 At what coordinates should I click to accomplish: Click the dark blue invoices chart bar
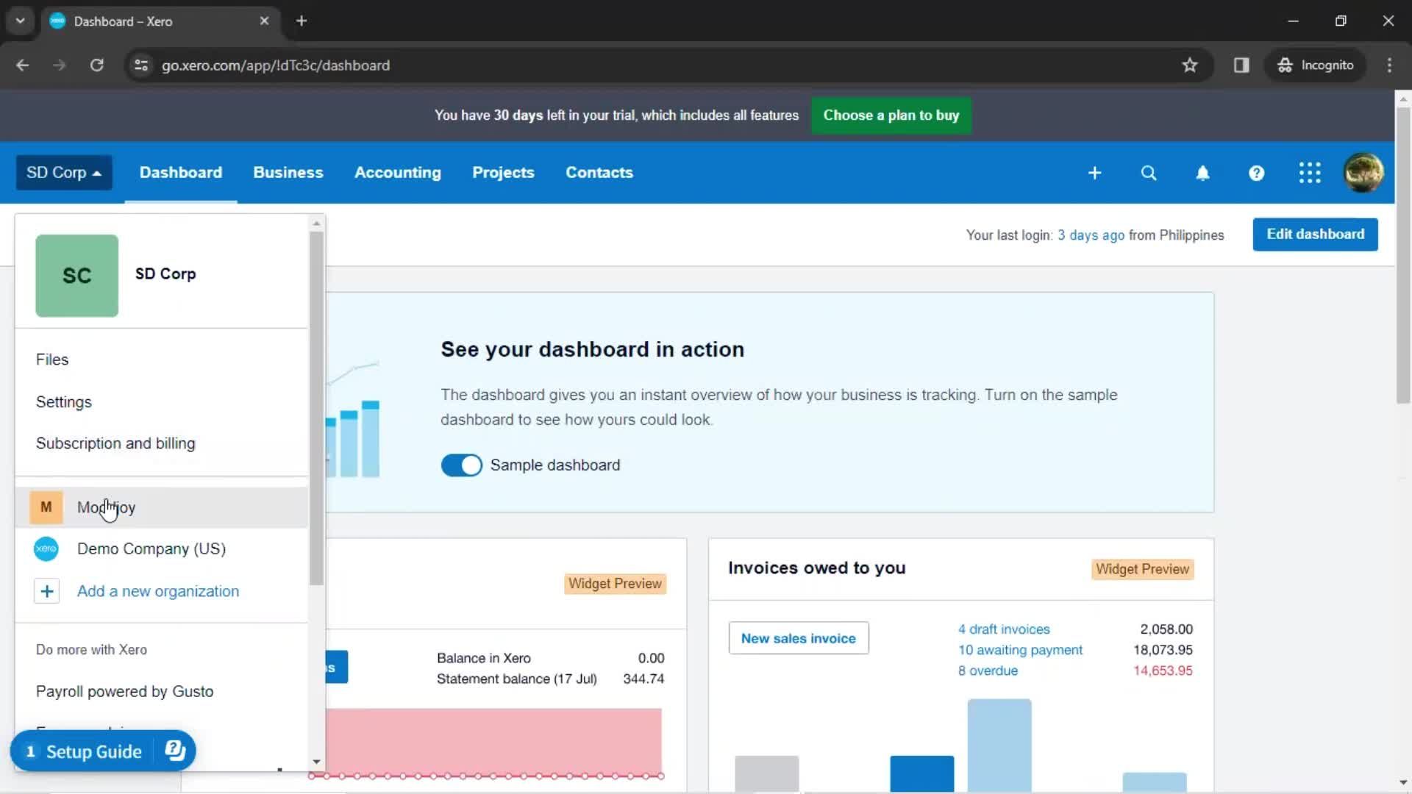click(x=921, y=774)
